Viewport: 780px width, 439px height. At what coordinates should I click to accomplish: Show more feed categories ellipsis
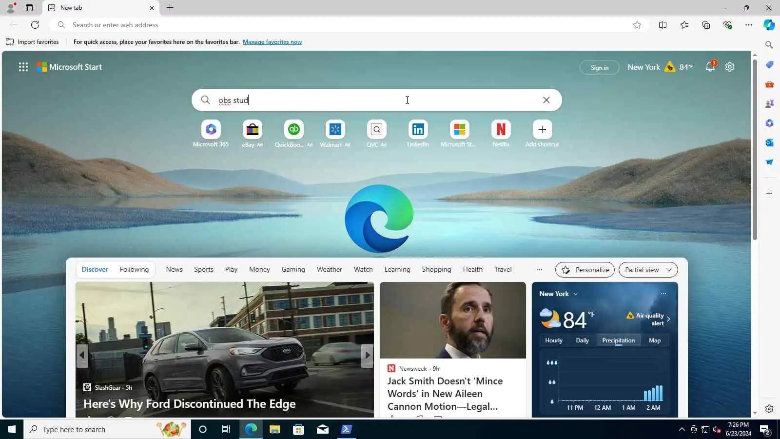point(539,269)
